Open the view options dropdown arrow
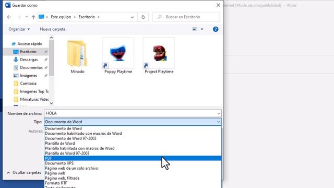 202,29
